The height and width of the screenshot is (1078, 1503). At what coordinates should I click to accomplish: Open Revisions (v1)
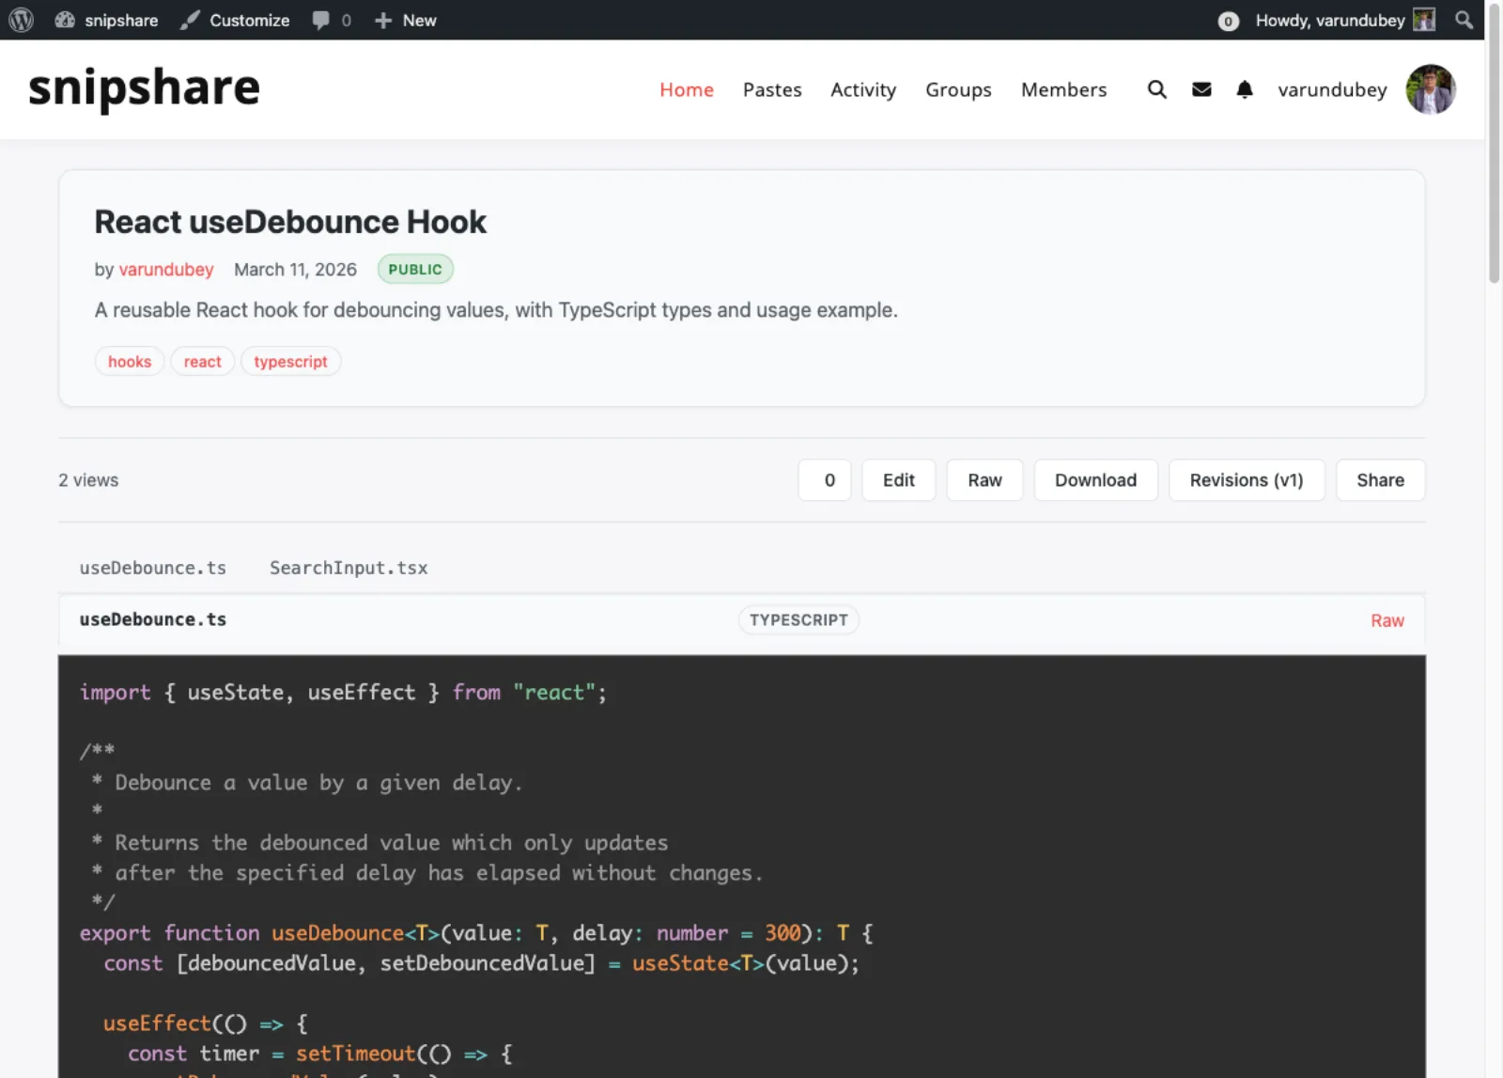point(1247,480)
